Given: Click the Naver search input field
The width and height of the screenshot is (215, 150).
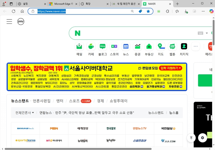Looking at the screenshot, I should 138,33.
